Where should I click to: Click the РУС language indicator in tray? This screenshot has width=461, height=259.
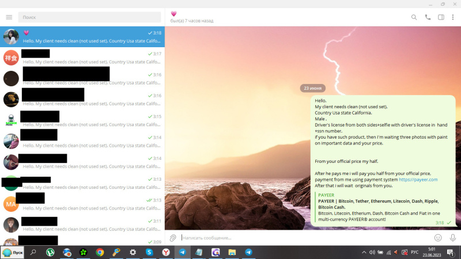click(x=414, y=252)
